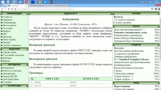The height and width of the screenshot is (90, 161).
Task: Open the Архив задач link
Action: (10, 52)
